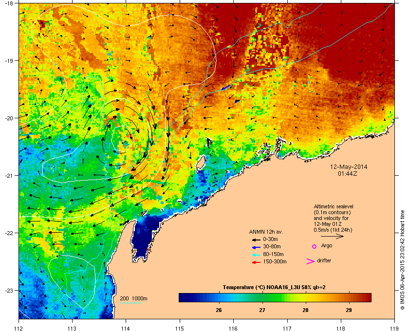The width and height of the screenshot is (409, 331).
Task: Select the '01:44Z' time text
Action: tap(348, 173)
